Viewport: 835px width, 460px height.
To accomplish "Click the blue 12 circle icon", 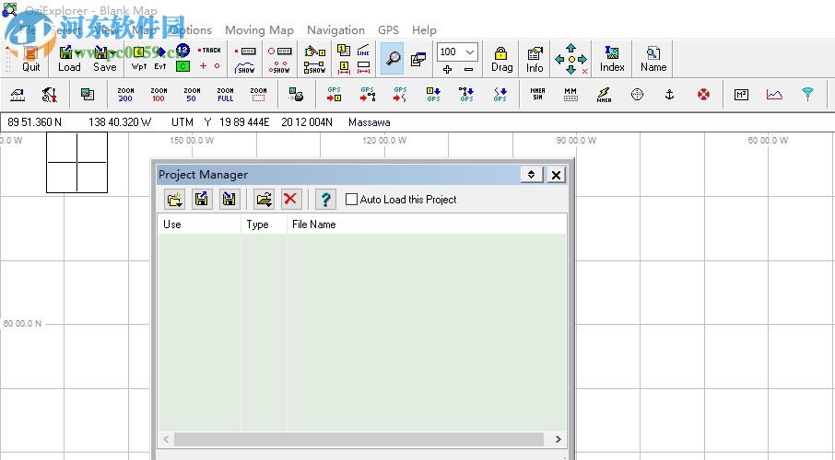I will click(182, 51).
